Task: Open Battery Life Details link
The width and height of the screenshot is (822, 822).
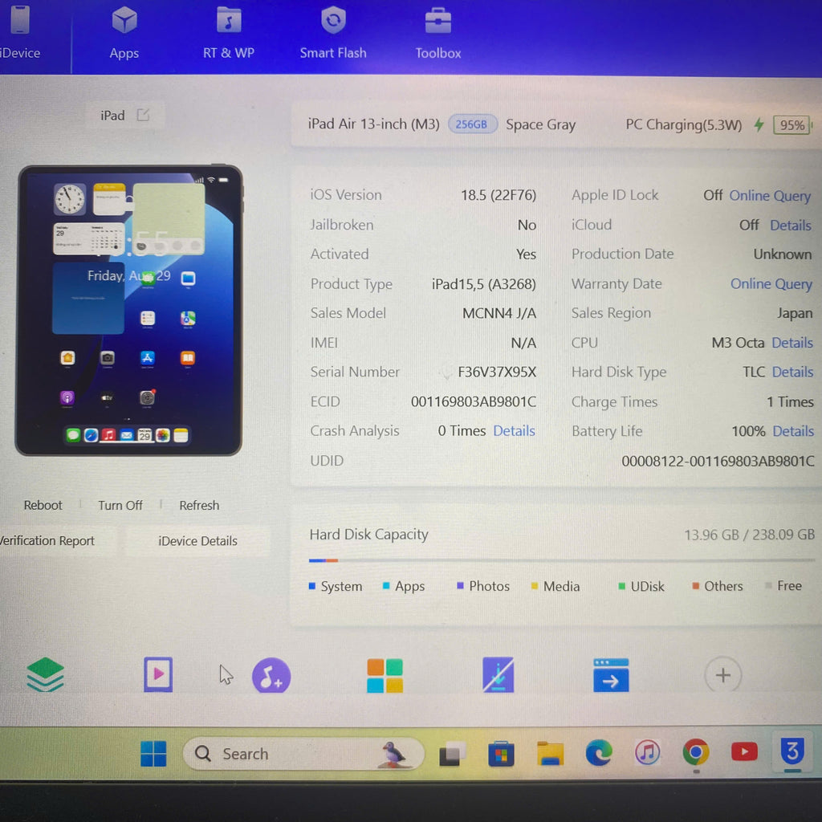Action: click(x=793, y=431)
